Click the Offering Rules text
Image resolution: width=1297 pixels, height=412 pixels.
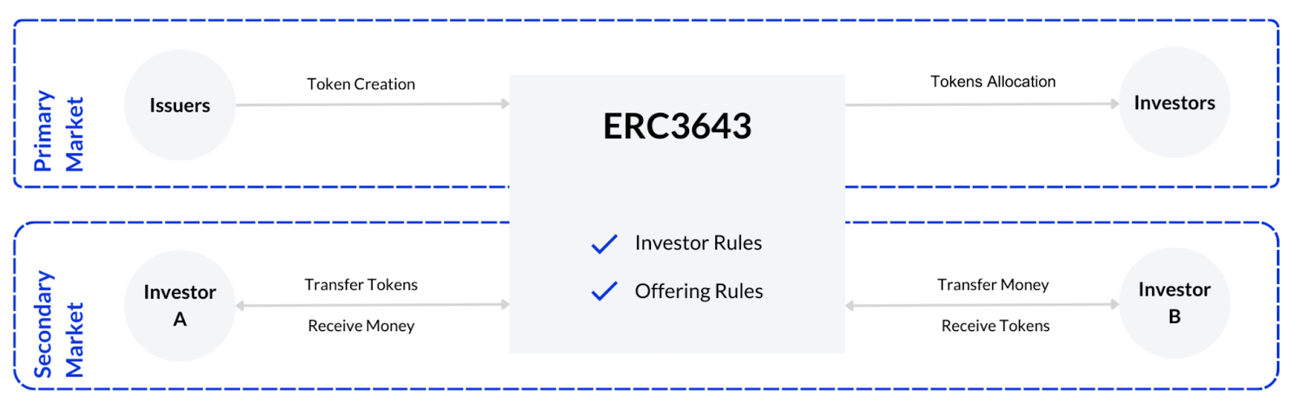click(699, 291)
